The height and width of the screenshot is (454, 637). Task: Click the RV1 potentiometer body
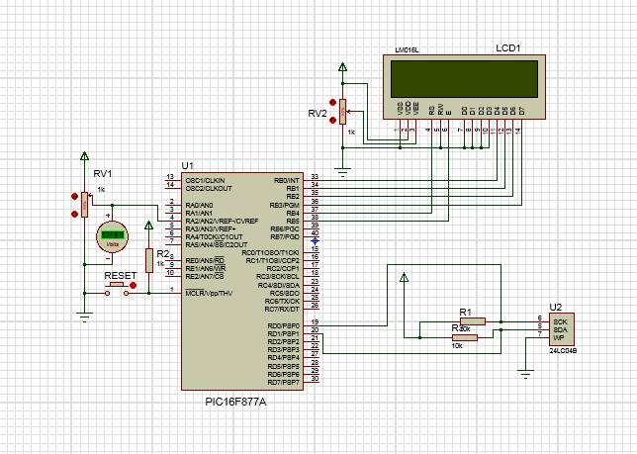click(x=84, y=205)
